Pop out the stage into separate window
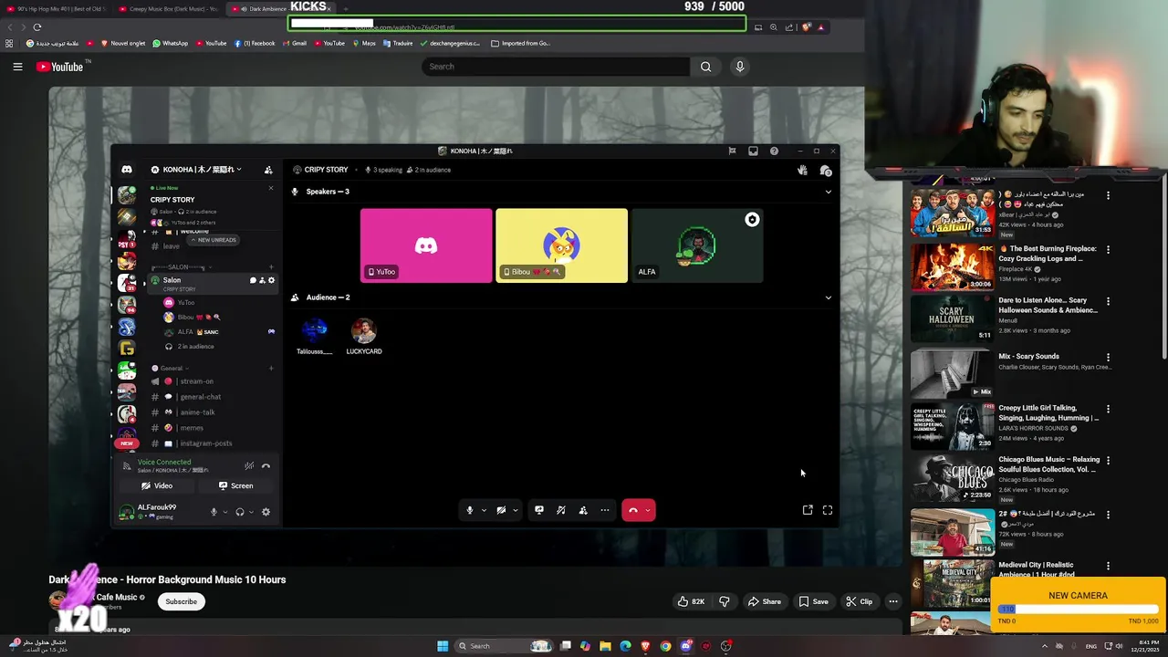Screen dimensions: 1168x657 [x=808, y=510]
